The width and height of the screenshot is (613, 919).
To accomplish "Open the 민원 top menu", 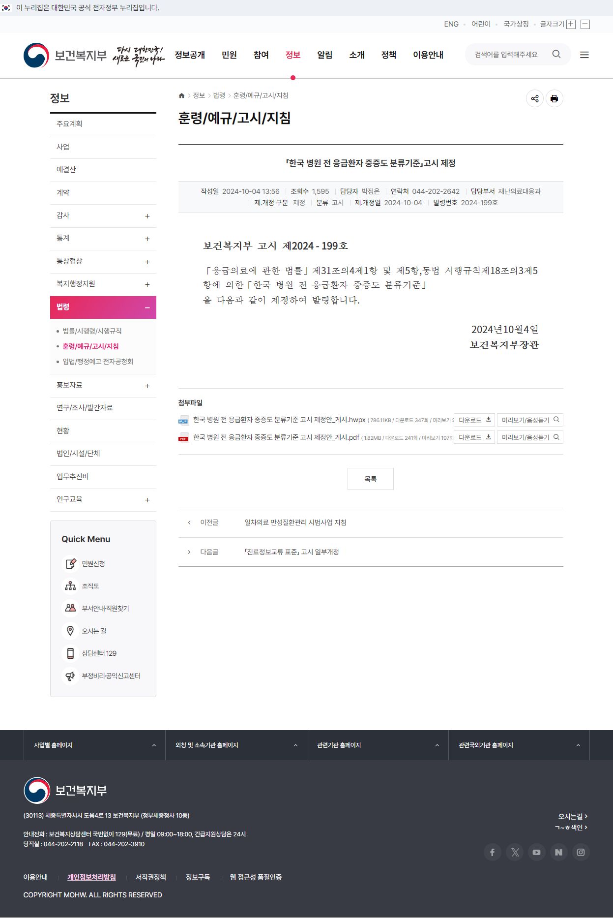I will 229,55.
